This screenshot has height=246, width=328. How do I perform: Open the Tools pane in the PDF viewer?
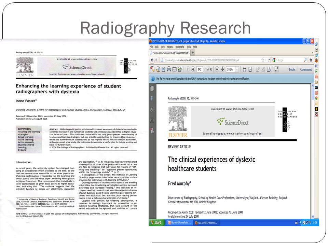pos(292,69)
